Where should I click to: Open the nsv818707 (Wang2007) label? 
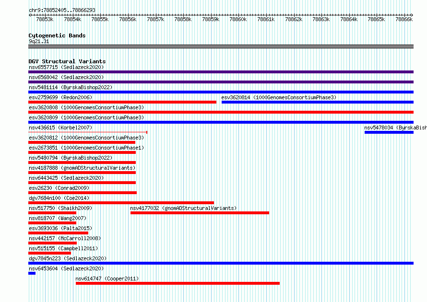point(58,218)
